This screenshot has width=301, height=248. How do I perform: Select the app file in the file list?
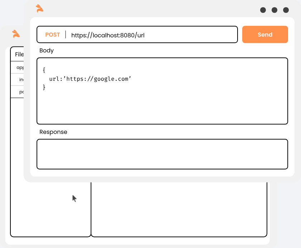coord(20,67)
